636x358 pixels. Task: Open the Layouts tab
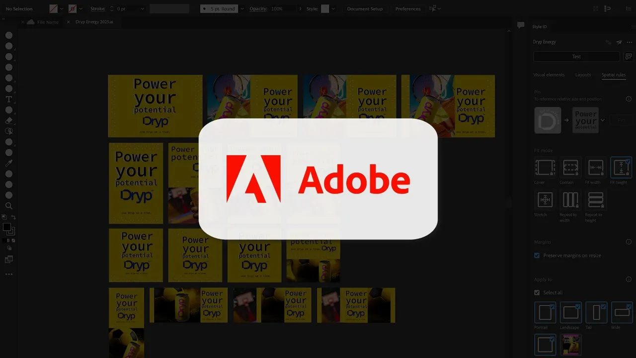point(583,75)
